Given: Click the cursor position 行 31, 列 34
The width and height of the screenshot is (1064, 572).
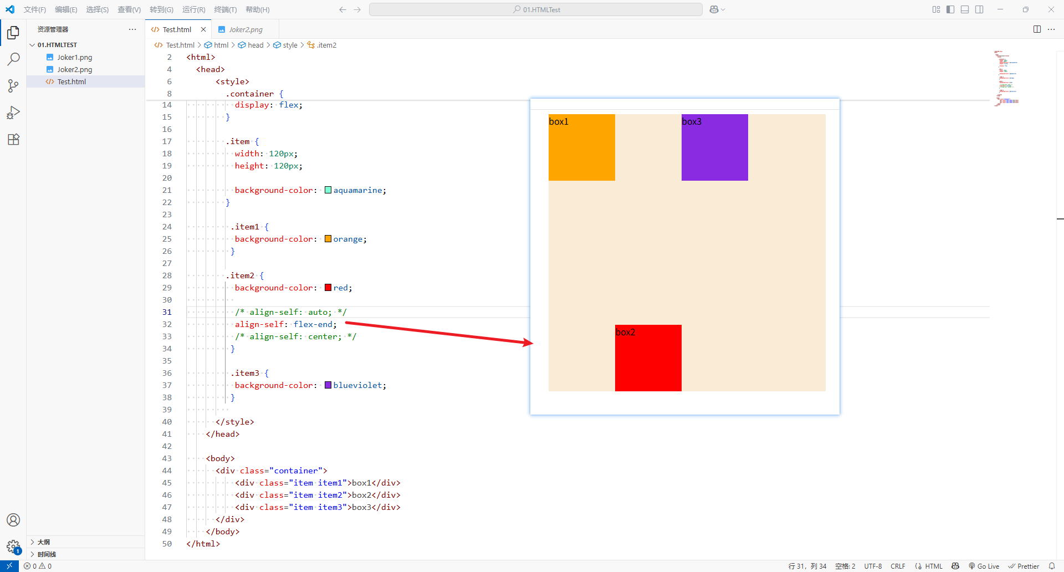Looking at the screenshot, I should [807, 566].
